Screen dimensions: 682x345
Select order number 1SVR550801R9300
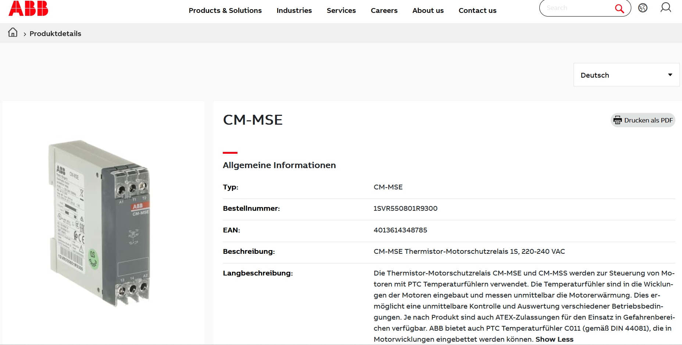[x=406, y=208]
